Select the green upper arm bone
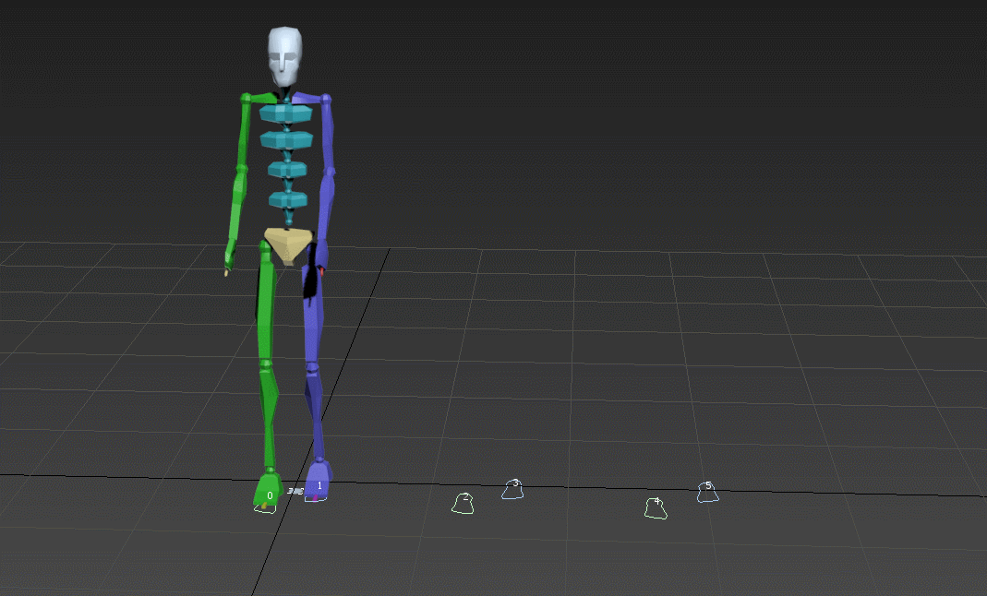Image resolution: width=987 pixels, height=596 pixels. [245, 132]
